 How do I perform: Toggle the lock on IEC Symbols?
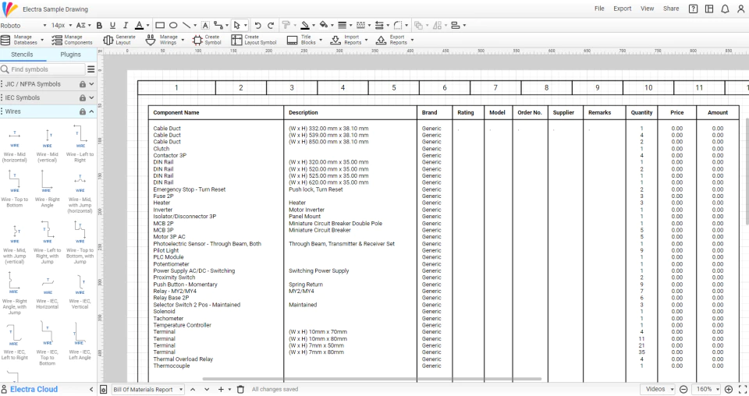(82, 97)
